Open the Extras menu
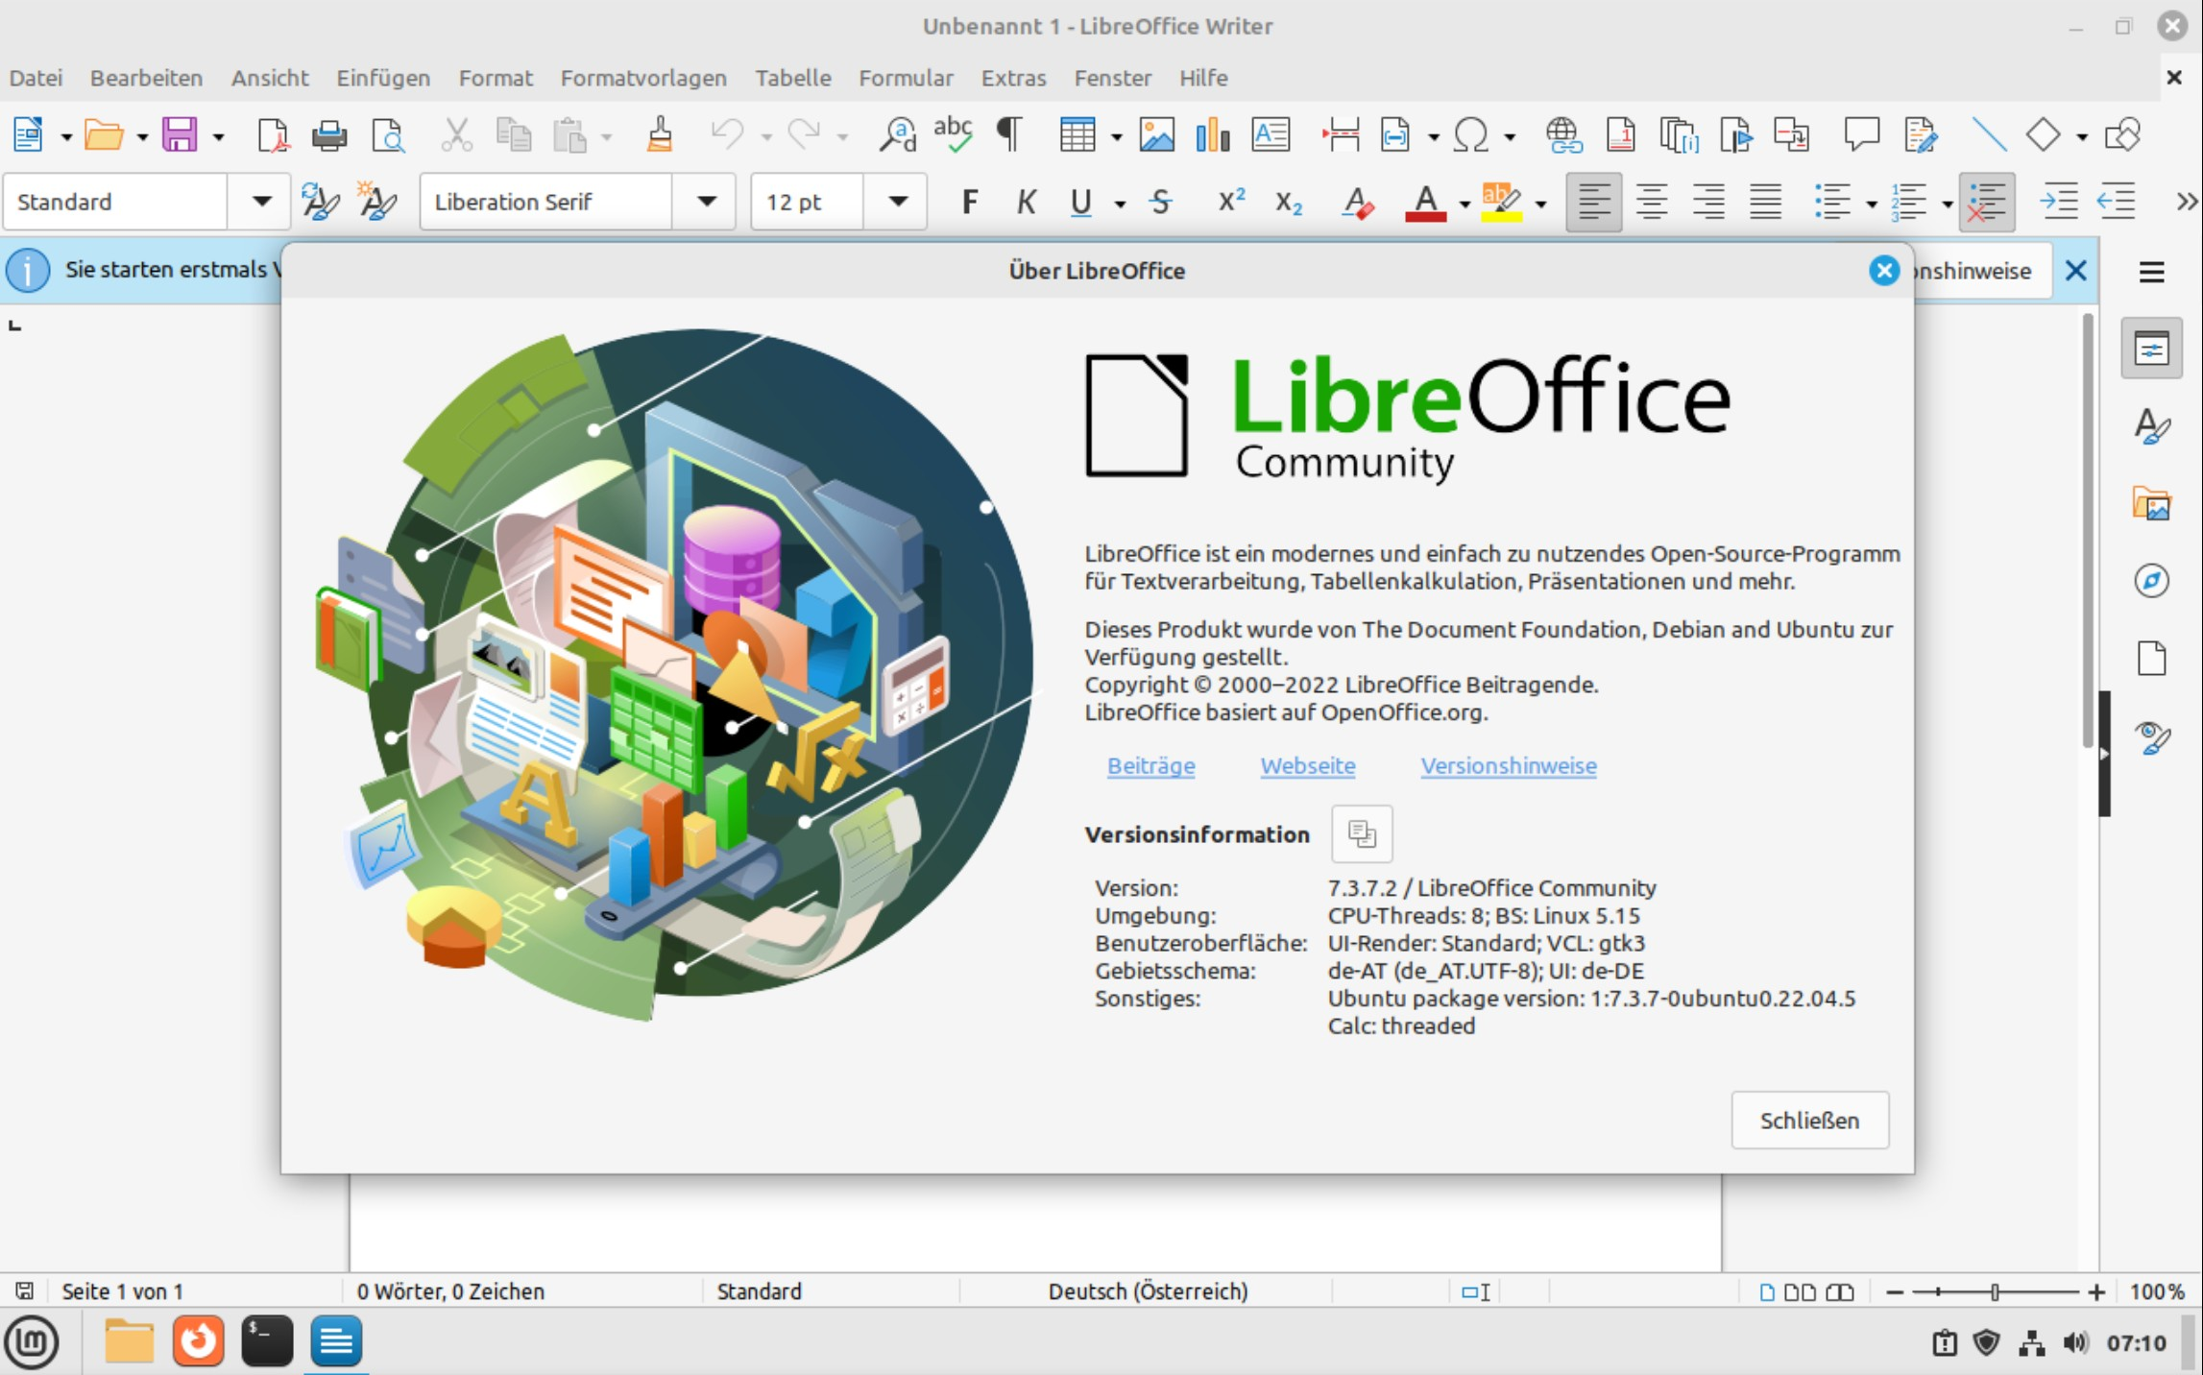The height and width of the screenshot is (1375, 2203). 1013,78
